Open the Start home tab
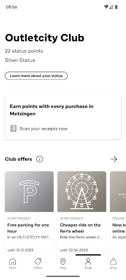This screenshot has height=280, width=126. (13, 264)
